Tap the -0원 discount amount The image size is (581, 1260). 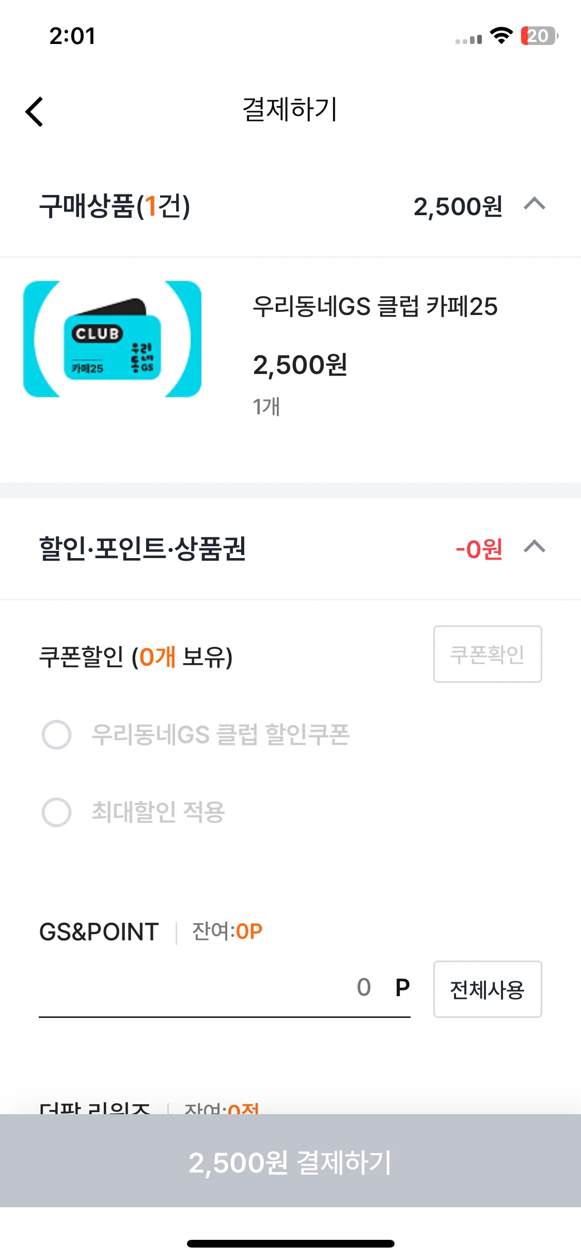[x=479, y=549]
